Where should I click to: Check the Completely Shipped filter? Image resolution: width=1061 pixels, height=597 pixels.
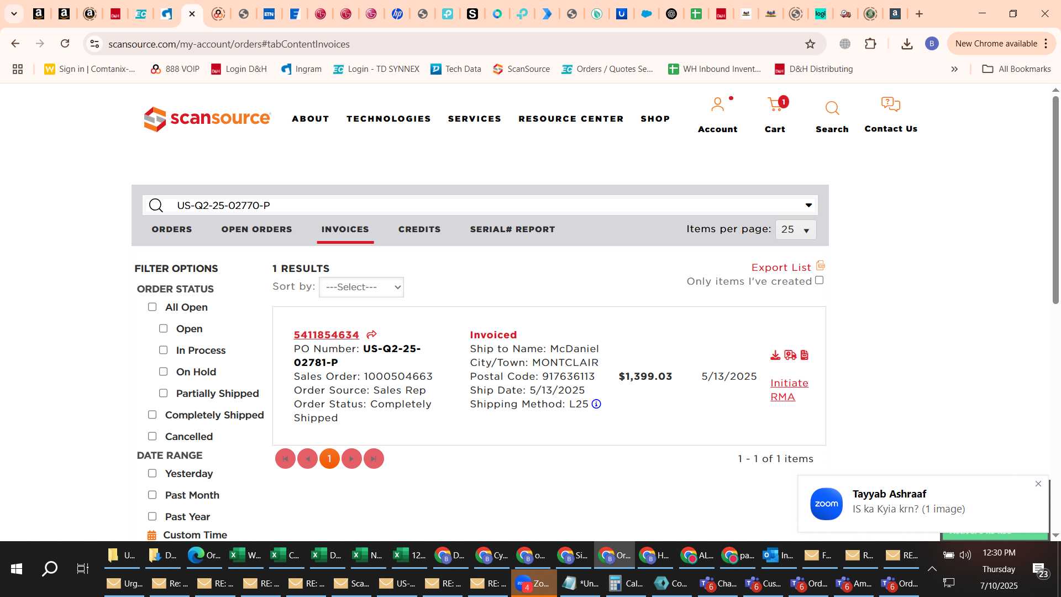tap(152, 415)
